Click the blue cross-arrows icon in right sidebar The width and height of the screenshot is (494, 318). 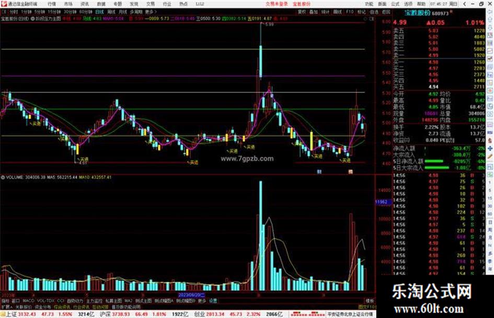pyautogui.click(x=490, y=148)
